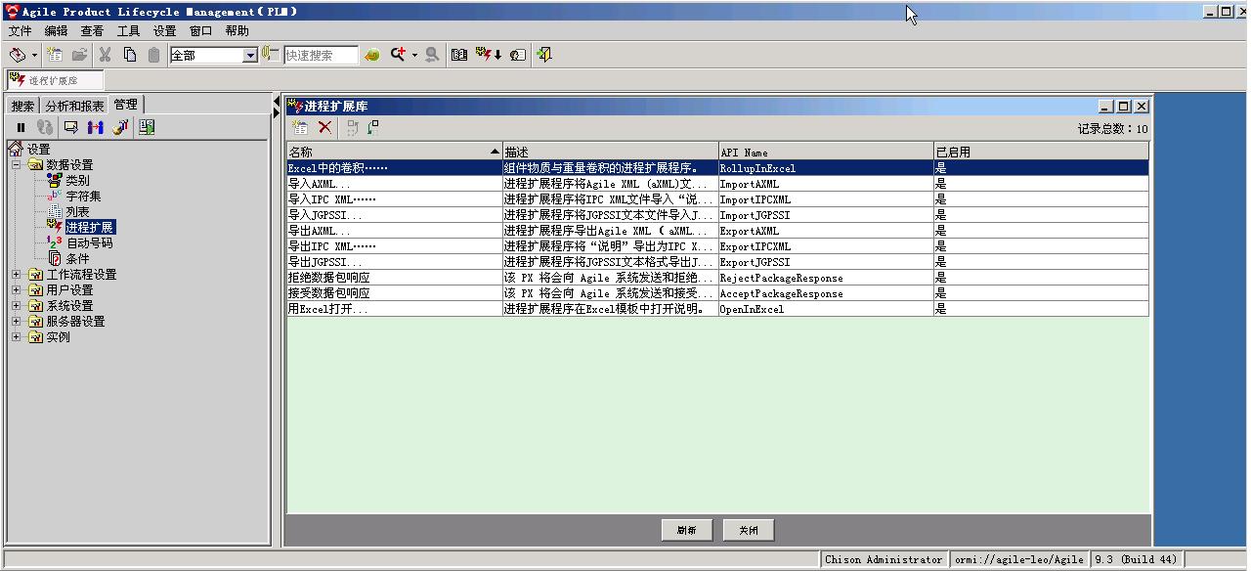Click the abc icon of 字符集

(x=55, y=197)
